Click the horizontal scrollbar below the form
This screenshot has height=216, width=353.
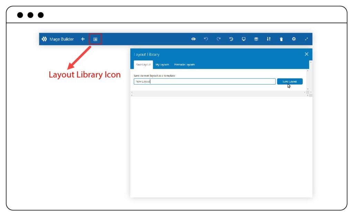(218, 92)
